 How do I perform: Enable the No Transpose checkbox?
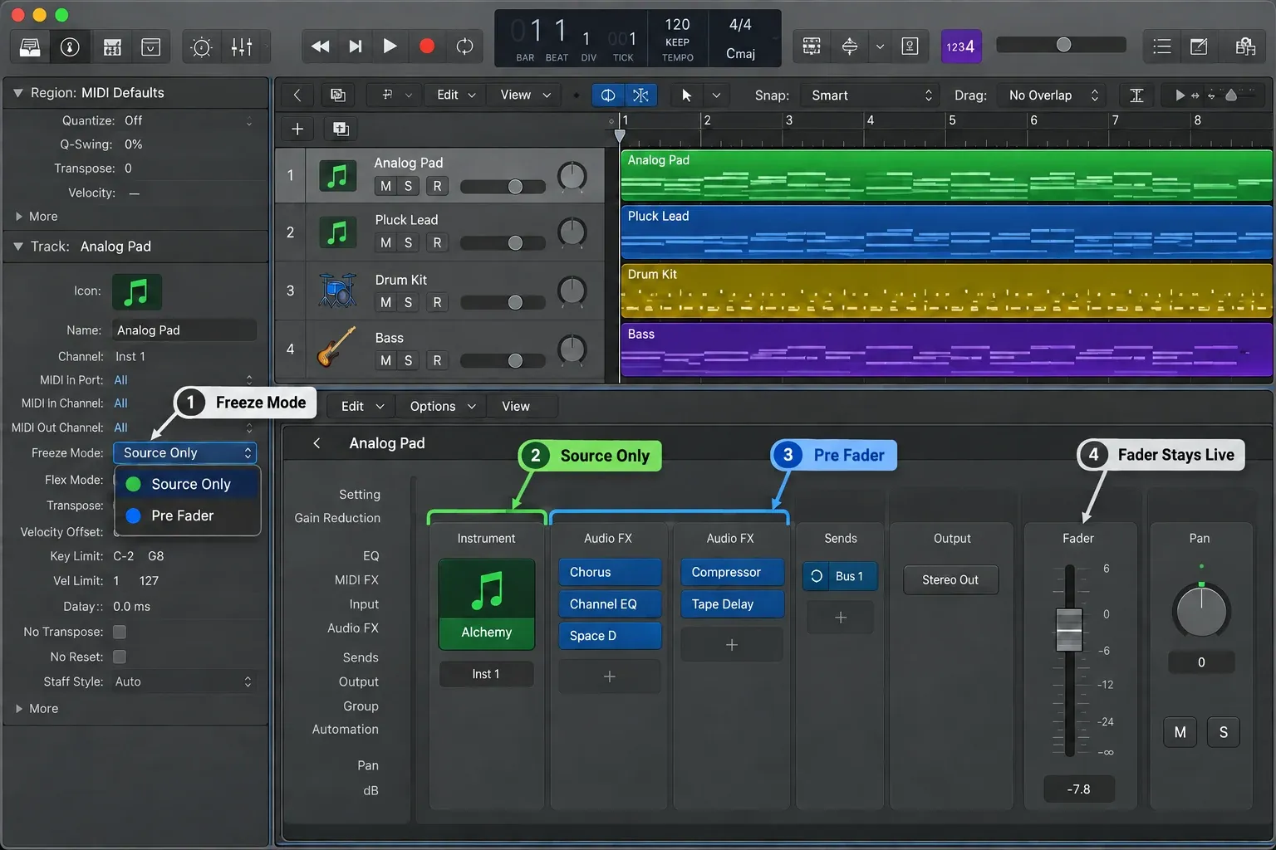click(120, 632)
